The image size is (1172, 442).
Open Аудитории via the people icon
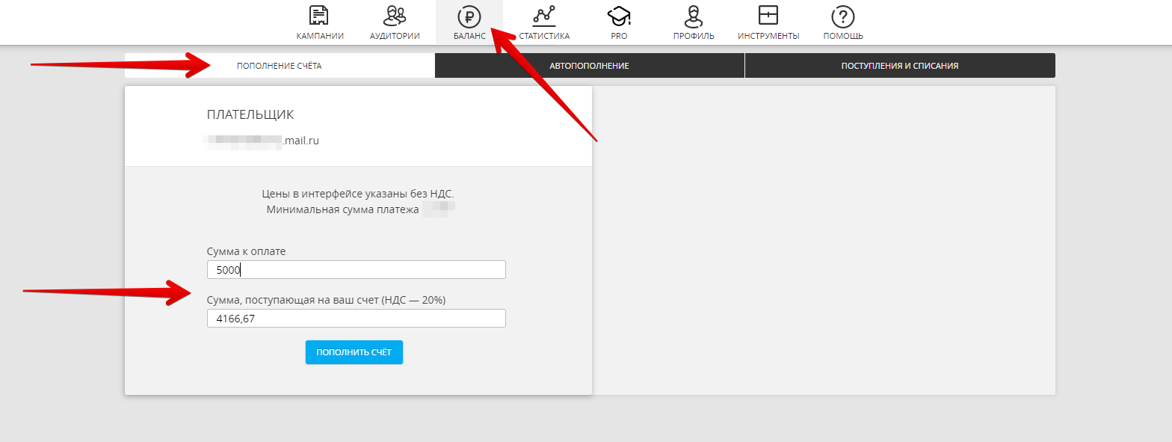click(395, 16)
